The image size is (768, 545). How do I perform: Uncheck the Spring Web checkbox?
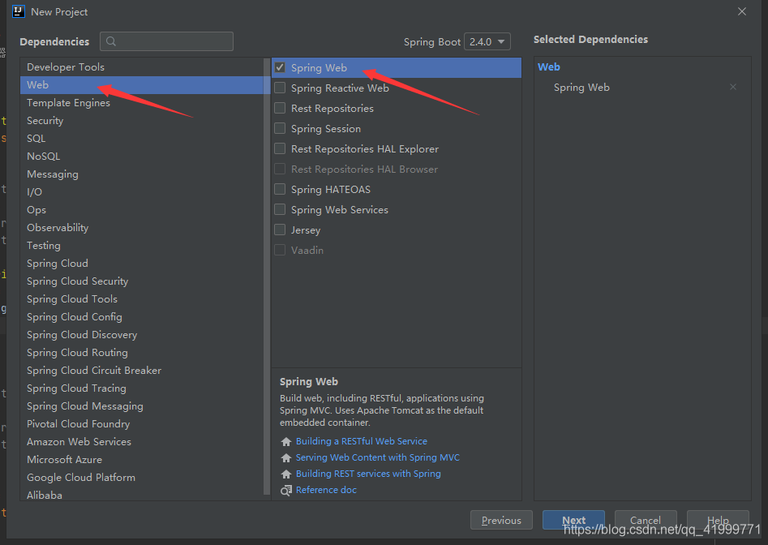(280, 67)
